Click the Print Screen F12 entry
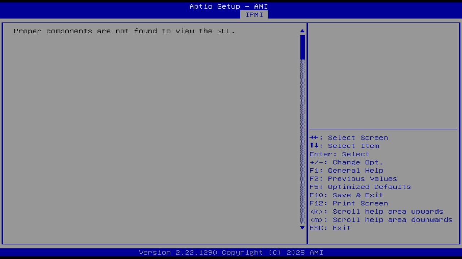Image resolution: width=462 pixels, height=259 pixels. (349, 203)
